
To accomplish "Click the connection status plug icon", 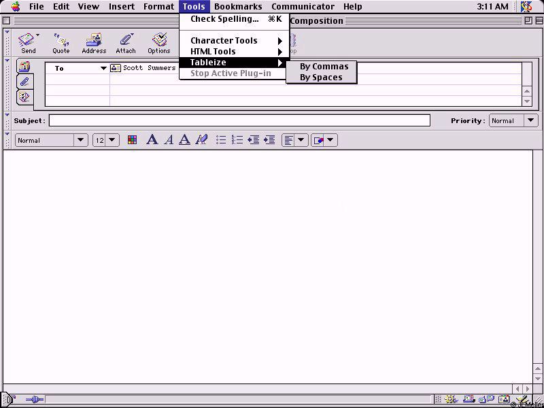I will [35, 400].
